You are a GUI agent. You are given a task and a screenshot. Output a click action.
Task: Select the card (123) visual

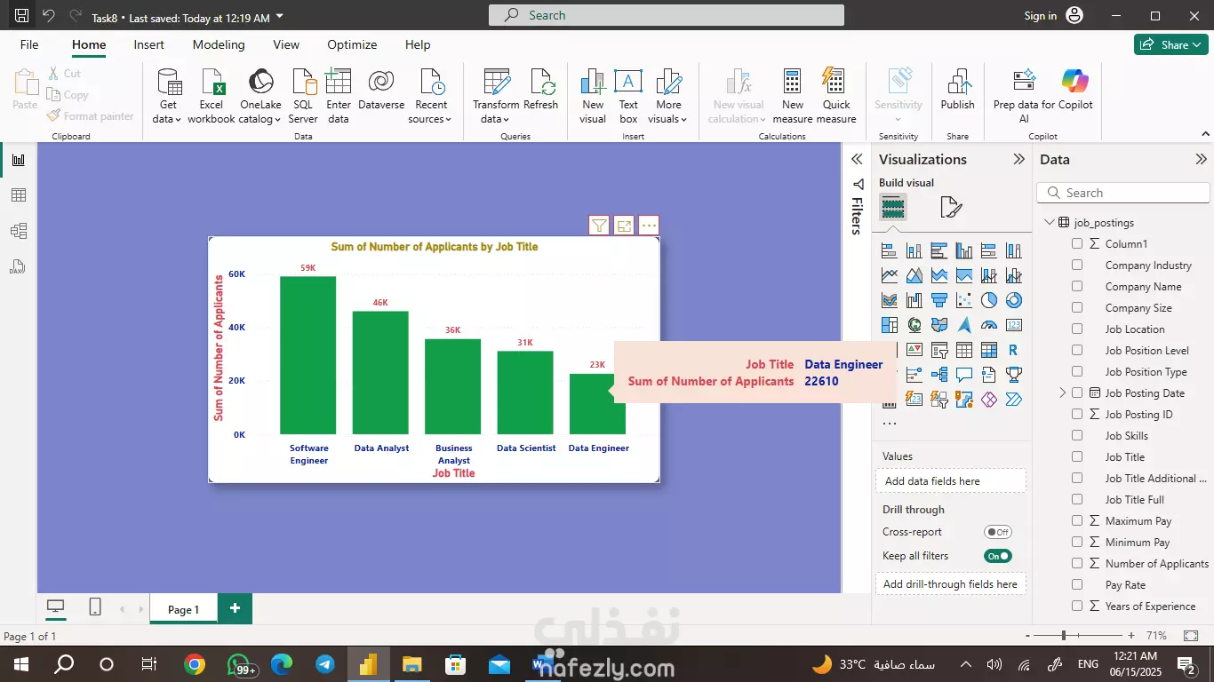tap(1014, 325)
